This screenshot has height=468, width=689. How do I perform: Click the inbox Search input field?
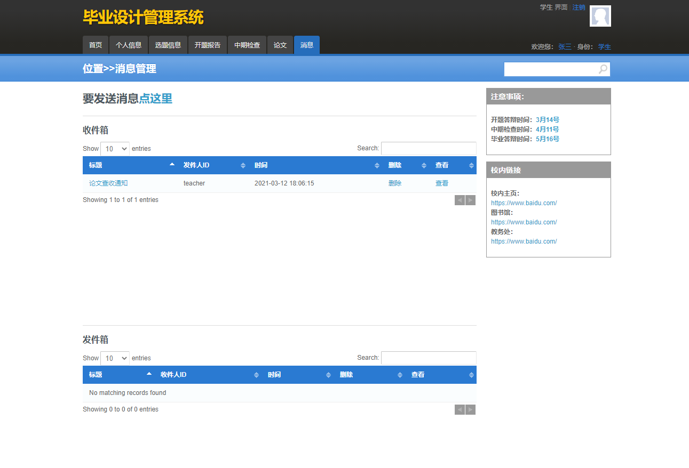coord(429,148)
